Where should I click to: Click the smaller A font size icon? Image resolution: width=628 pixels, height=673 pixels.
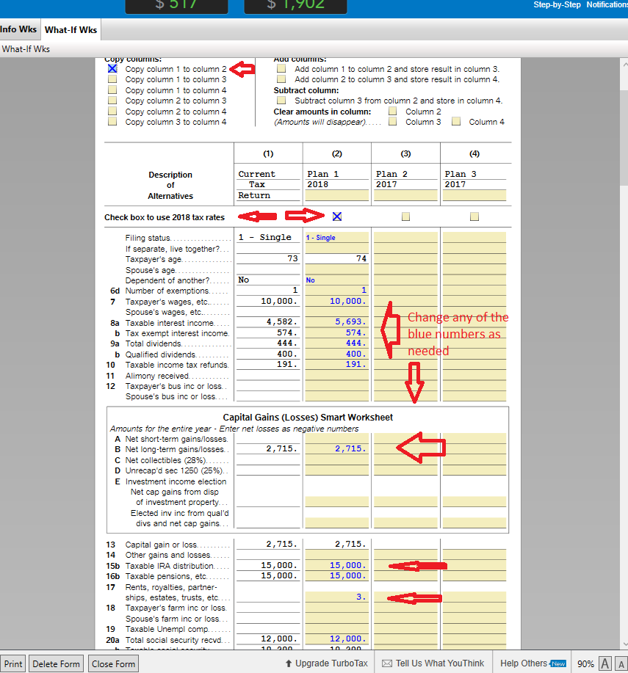621,663
